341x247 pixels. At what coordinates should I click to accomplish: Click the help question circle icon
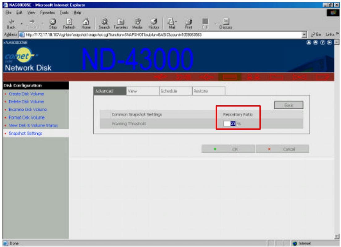tap(322, 42)
